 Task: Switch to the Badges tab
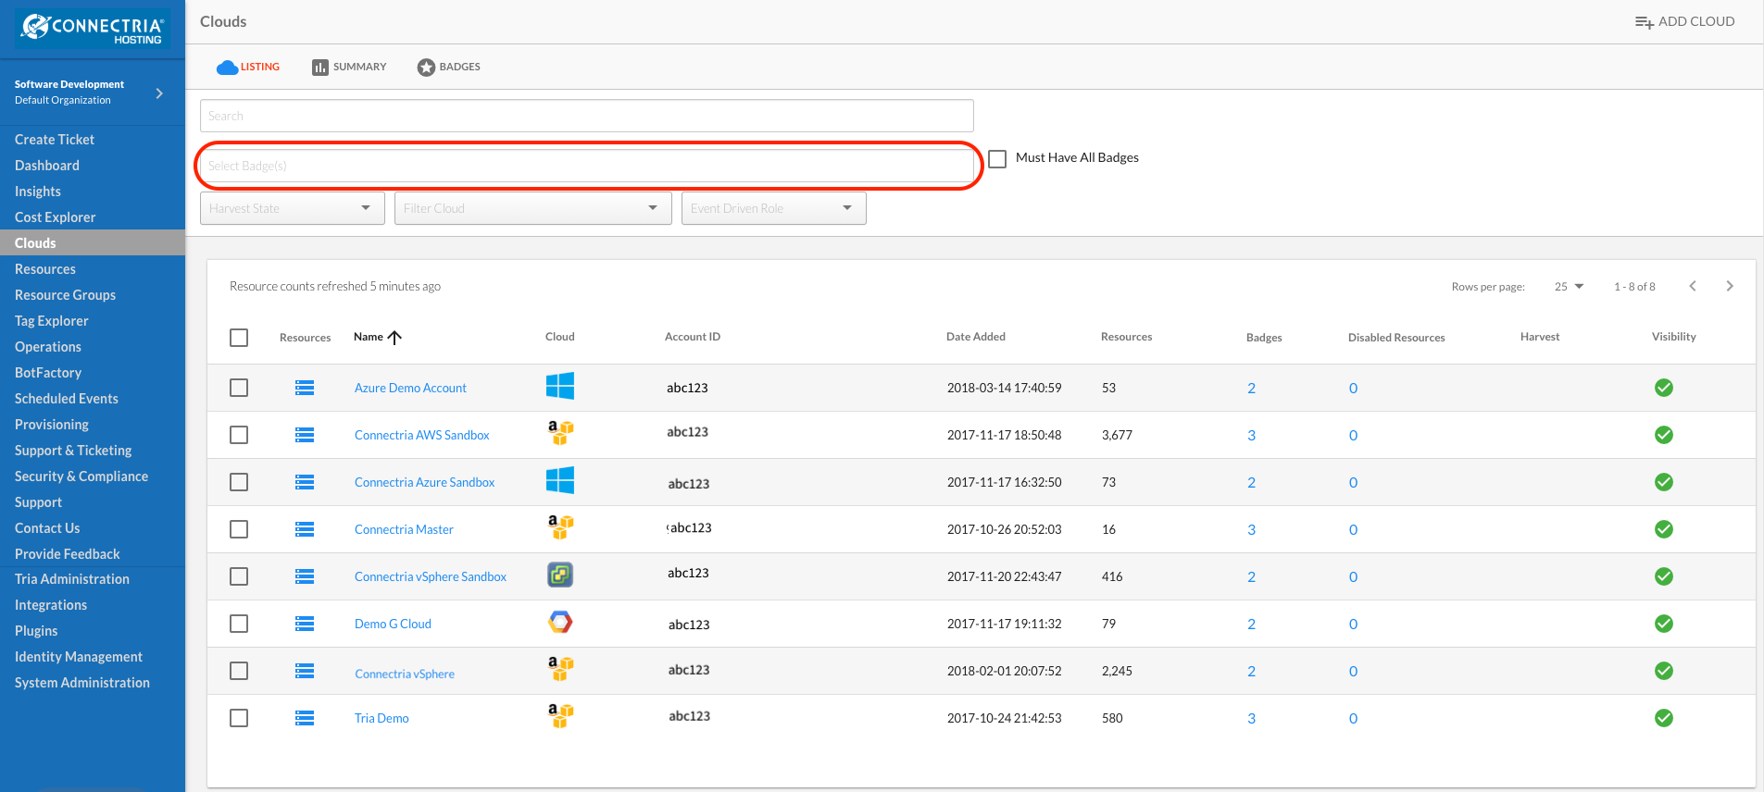(x=449, y=67)
